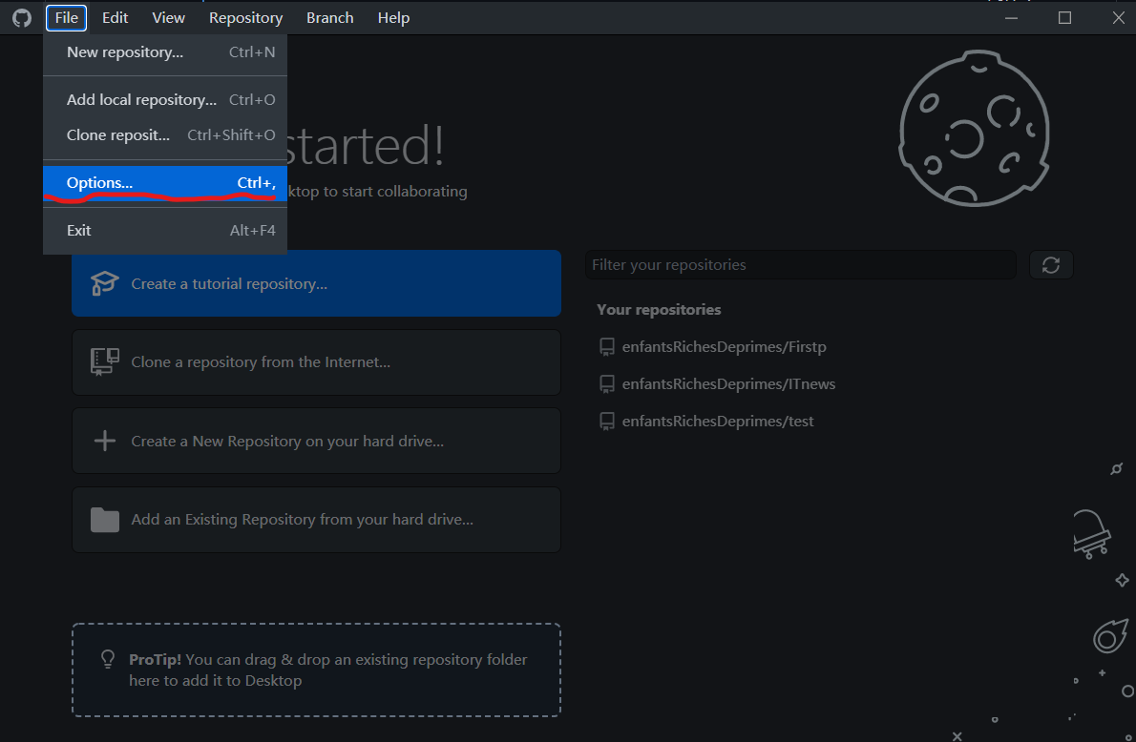Screen dimensions: 1136x742
Task: Choose Exit from the File menu
Action: tap(165, 231)
